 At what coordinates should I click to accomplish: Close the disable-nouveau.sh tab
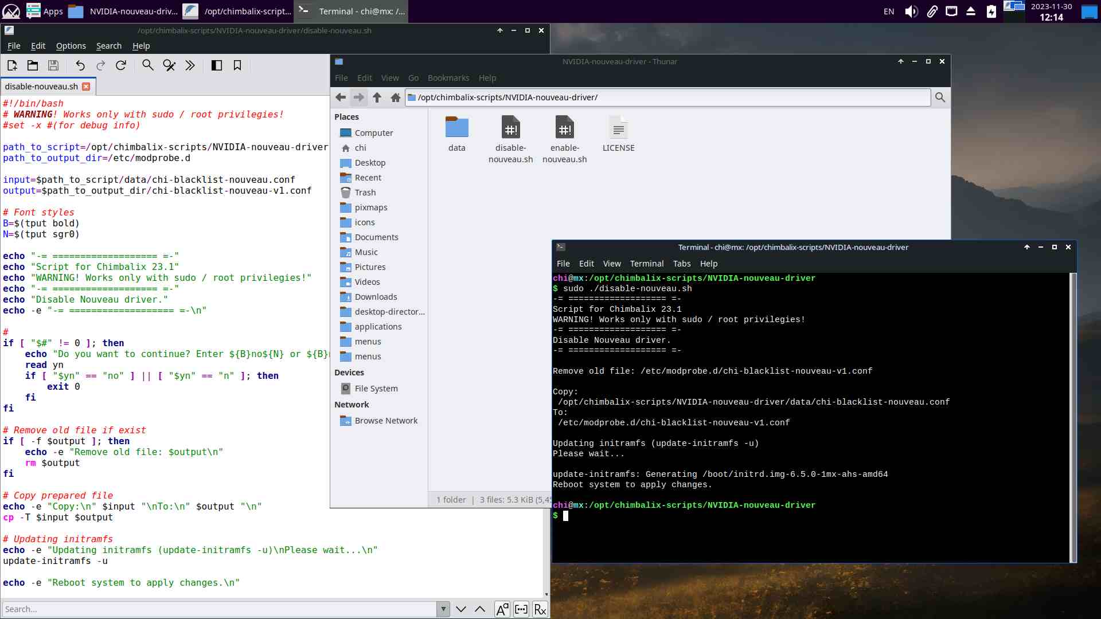(x=86, y=87)
